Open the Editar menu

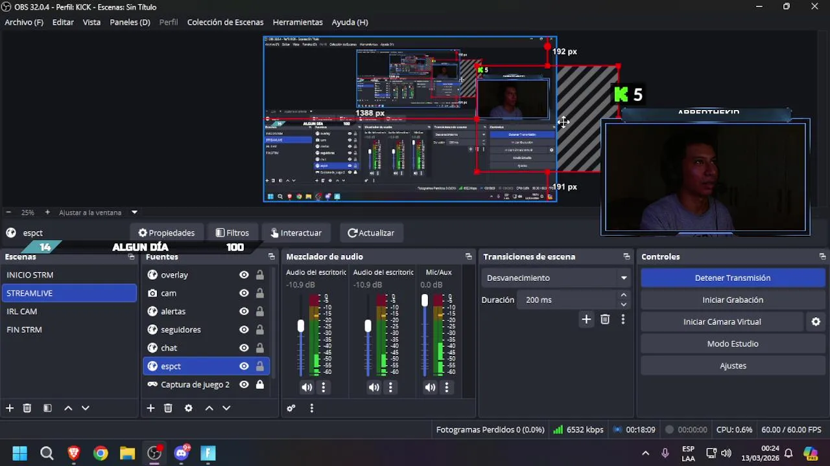(63, 22)
